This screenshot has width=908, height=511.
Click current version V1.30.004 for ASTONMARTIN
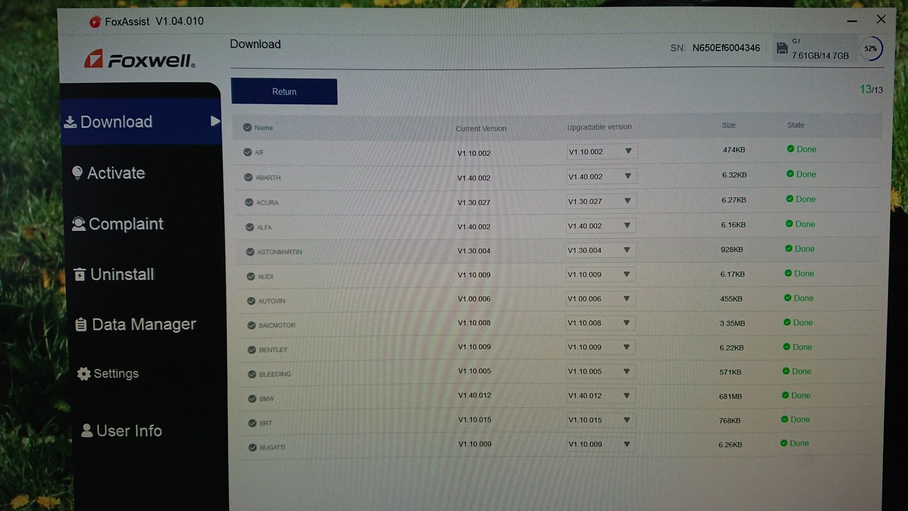pos(474,251)
